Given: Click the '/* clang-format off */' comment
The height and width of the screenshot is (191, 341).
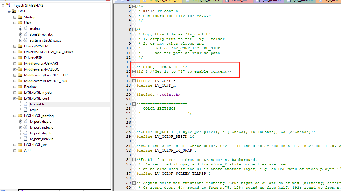Looking at the screenshot, I should 161,67.
